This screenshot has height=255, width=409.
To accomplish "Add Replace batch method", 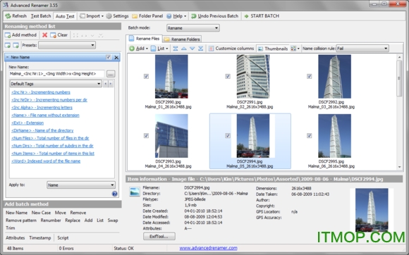I will pyautogui.click(x=73, y=220).
